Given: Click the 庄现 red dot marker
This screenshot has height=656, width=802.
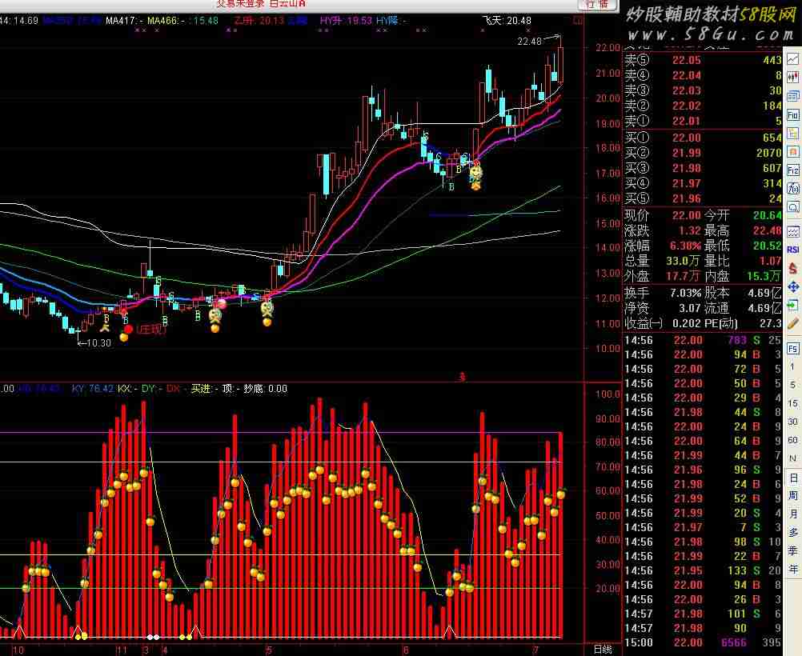Looking at the screenshot, I should pyautogui.click(x=128, y=329).
